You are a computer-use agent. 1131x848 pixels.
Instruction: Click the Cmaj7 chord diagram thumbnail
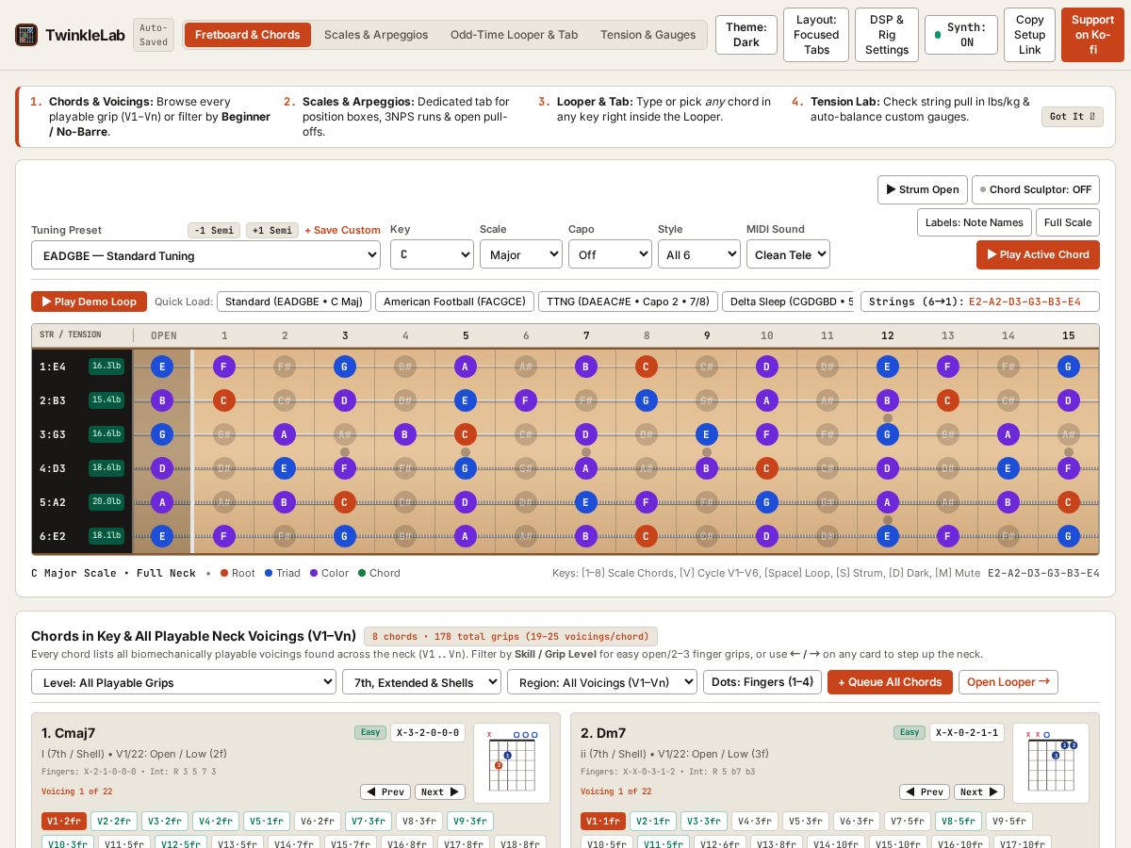click(x=512, y=763)
